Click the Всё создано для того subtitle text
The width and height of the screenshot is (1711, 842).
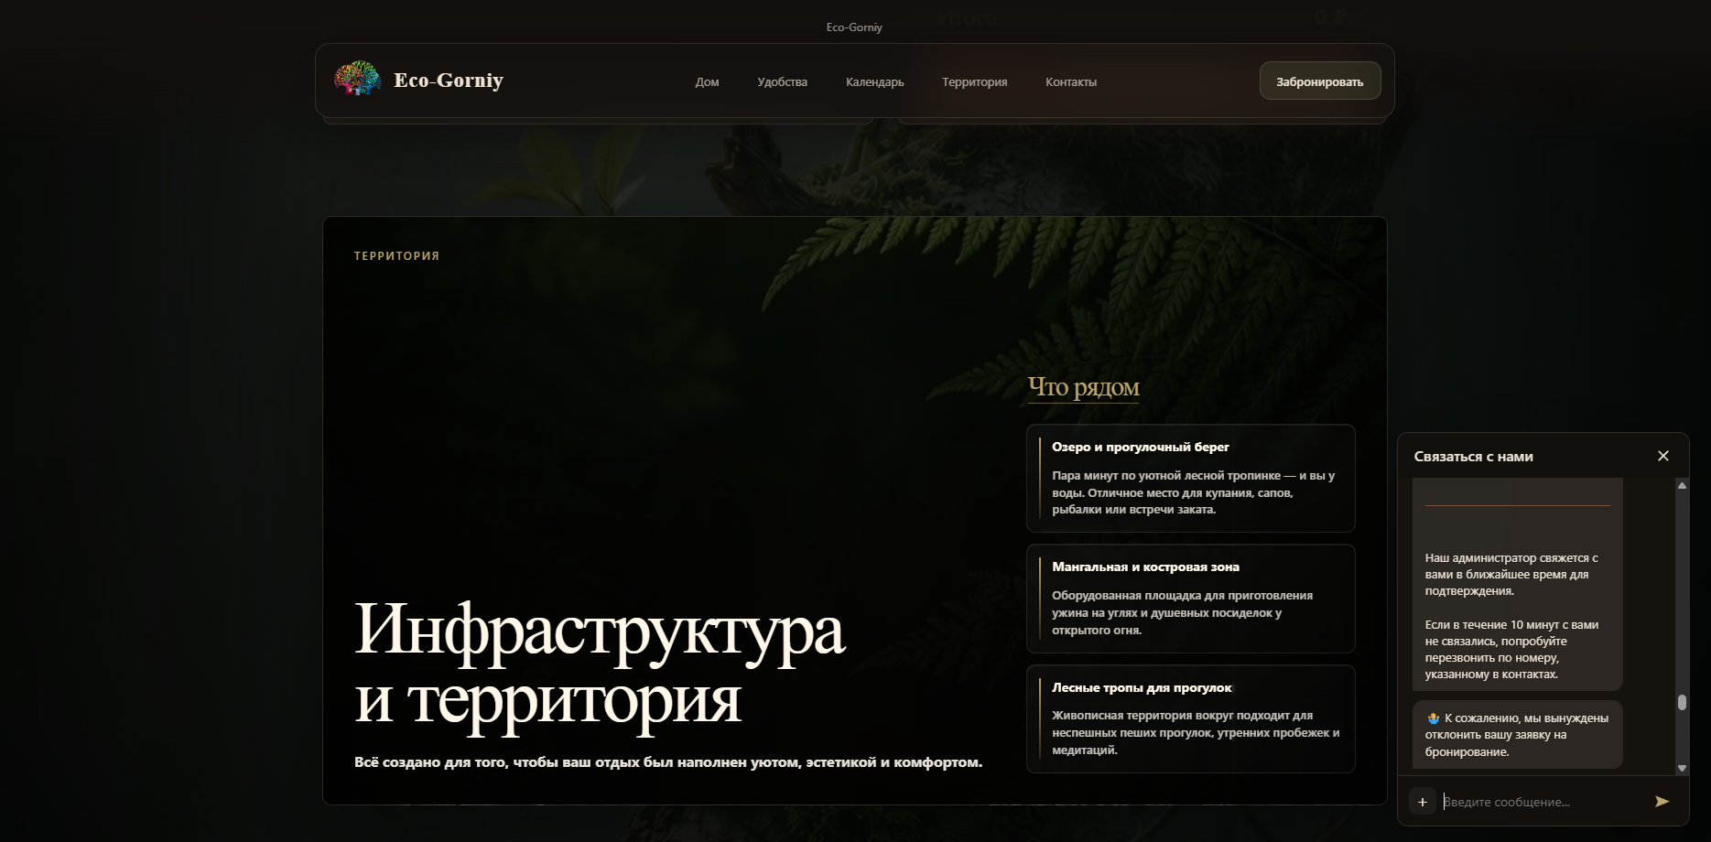[x=668, y=762]
